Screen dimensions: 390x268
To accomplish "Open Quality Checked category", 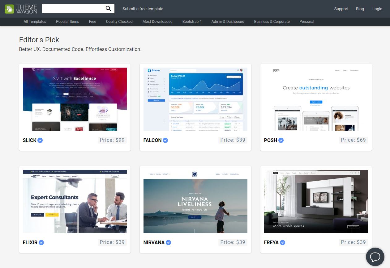I will [119, 22].
